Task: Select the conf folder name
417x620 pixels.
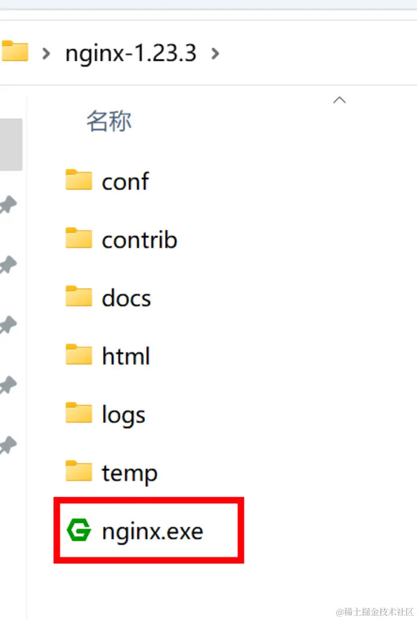Action: pos(125,181)
